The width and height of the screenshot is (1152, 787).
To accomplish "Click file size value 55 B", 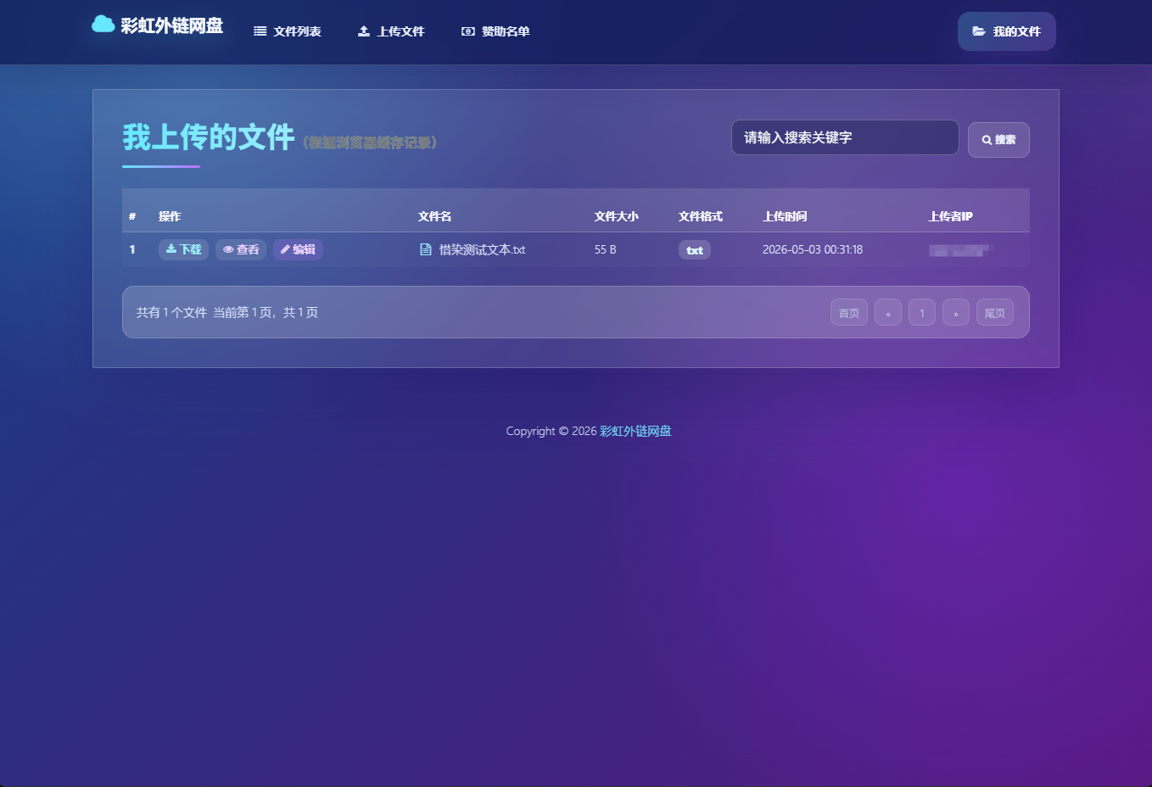I will point(606,249).
